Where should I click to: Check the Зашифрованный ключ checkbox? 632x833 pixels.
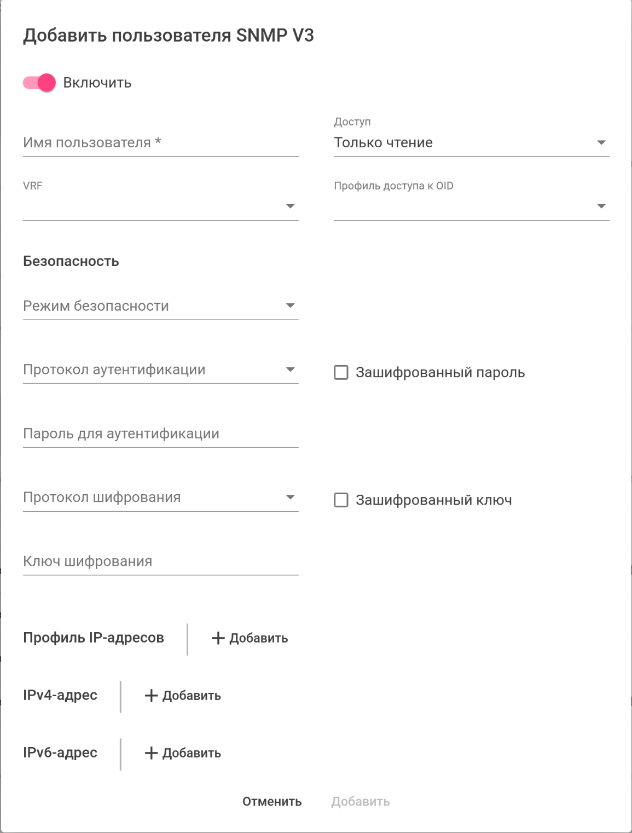point(341,500)
